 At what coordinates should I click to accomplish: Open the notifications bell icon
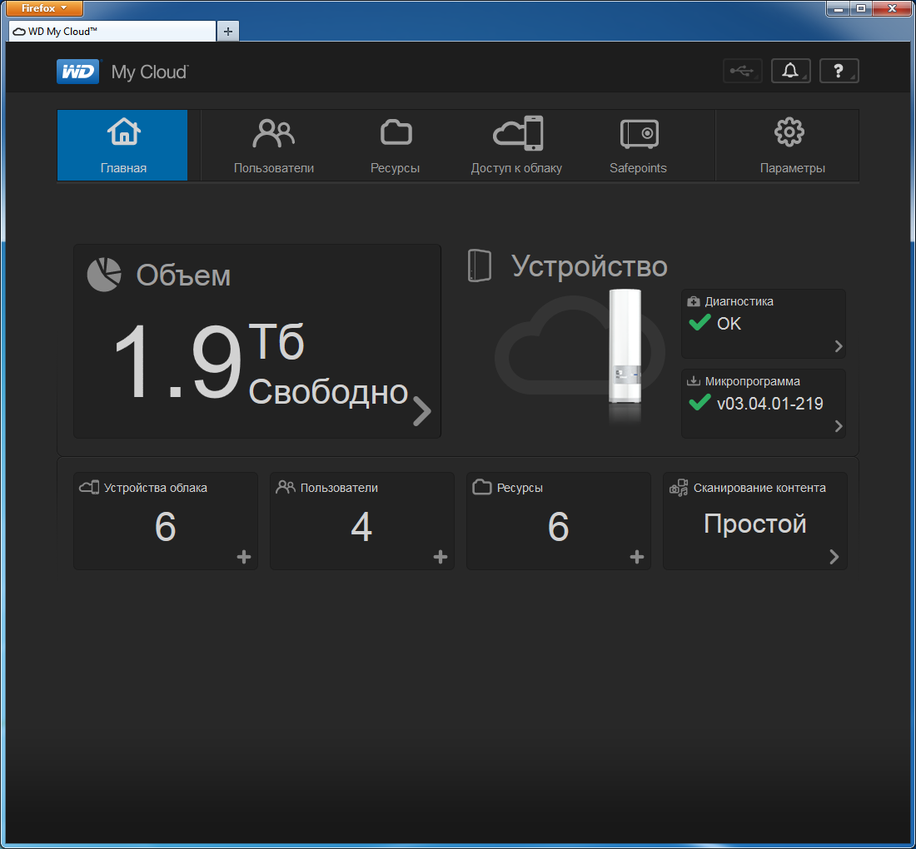tap(790, 72)
